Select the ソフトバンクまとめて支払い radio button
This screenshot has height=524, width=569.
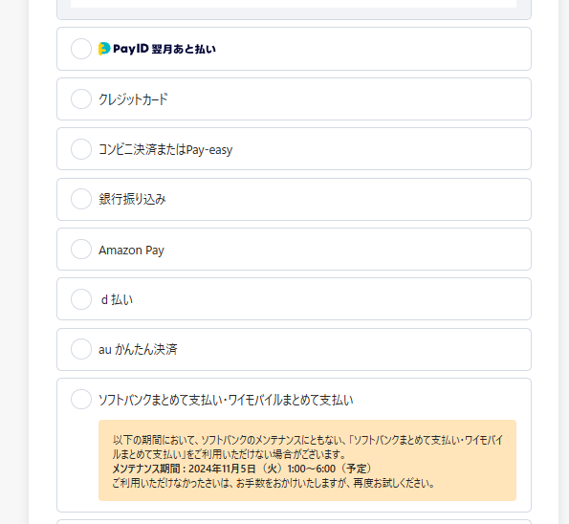(x=81, y=399)
